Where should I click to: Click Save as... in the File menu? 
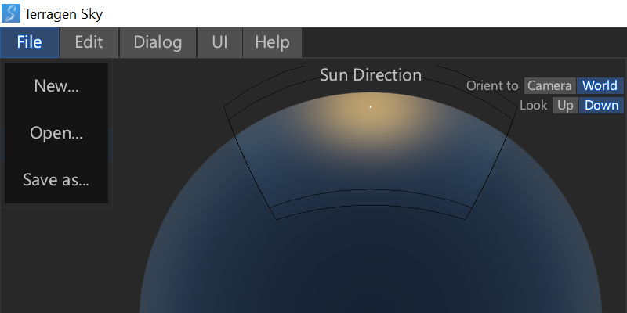click(x=56, y=180)
